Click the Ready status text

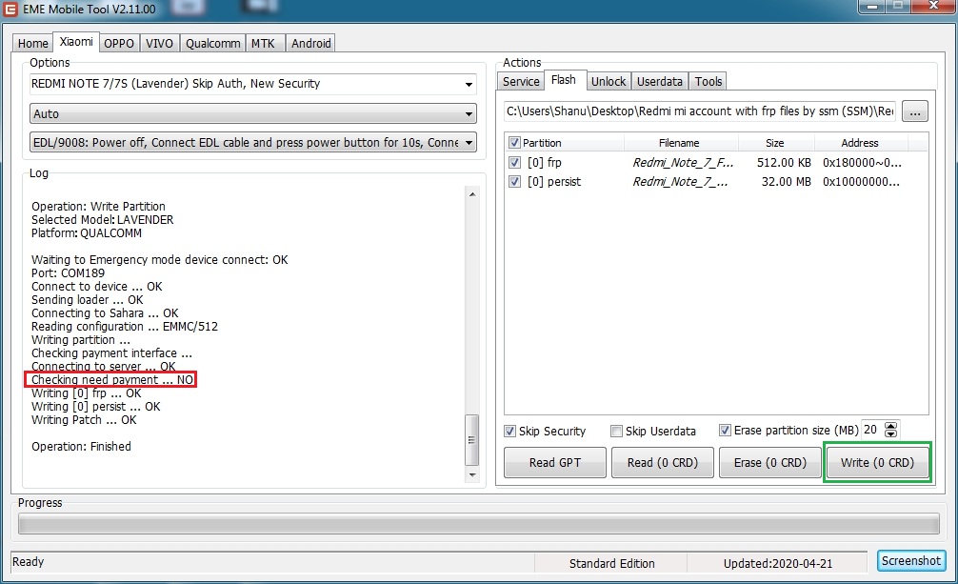coord(29,561)
